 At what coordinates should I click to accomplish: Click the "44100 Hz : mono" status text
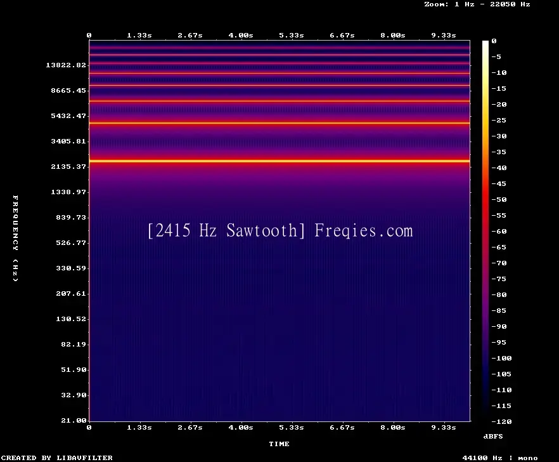[500, 458]
